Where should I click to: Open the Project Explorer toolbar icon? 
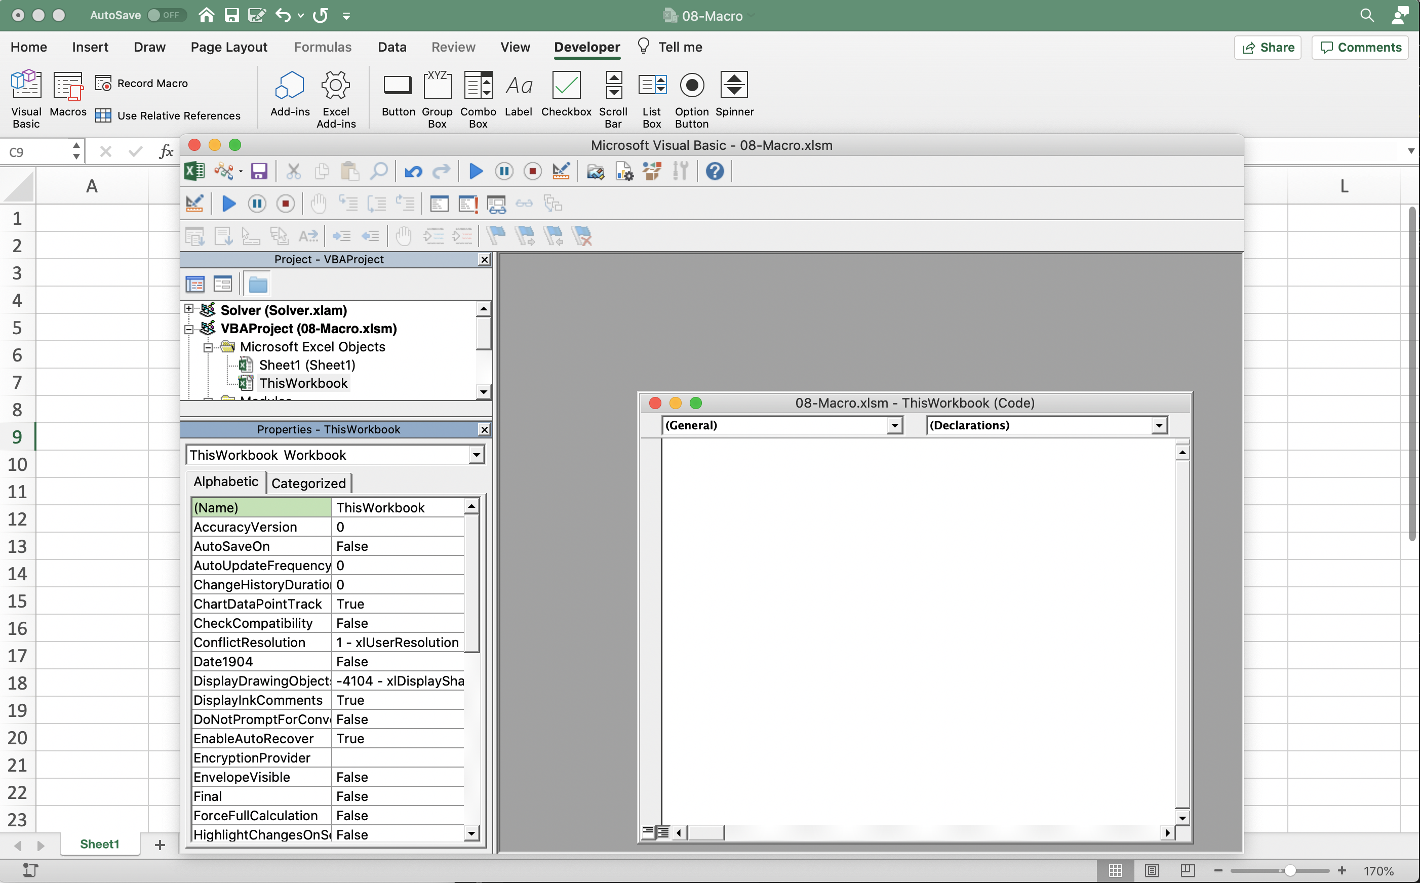(595, 171)
